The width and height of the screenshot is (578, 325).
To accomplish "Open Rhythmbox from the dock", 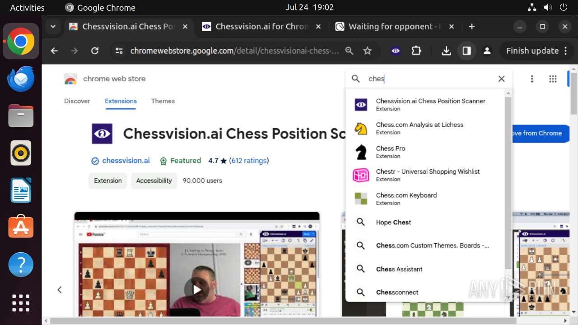I will click(x=21, y=153).
